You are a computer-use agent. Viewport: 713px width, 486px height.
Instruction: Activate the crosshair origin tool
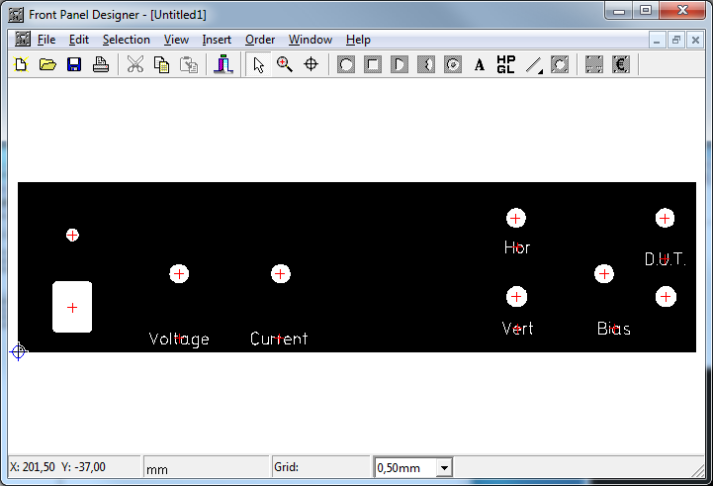click(x=311, y=65)
